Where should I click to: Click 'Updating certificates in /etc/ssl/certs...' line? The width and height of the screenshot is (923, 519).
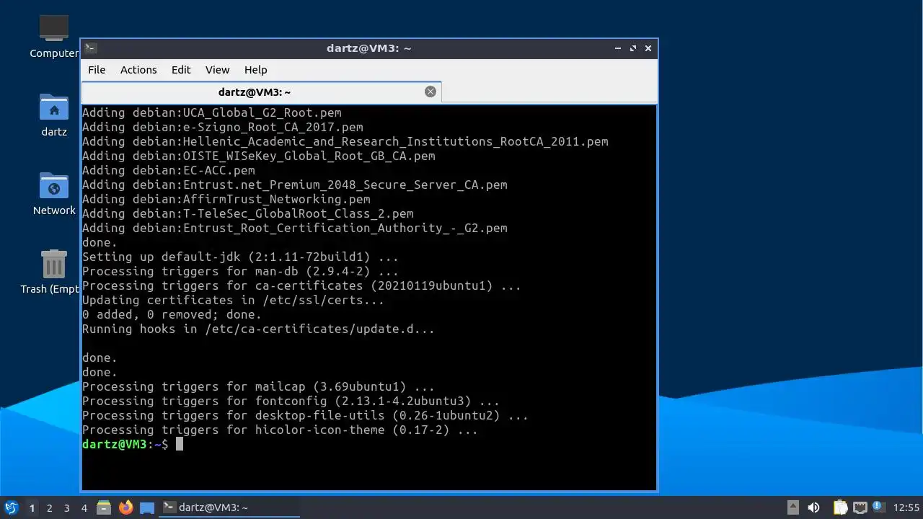point(233,300)
